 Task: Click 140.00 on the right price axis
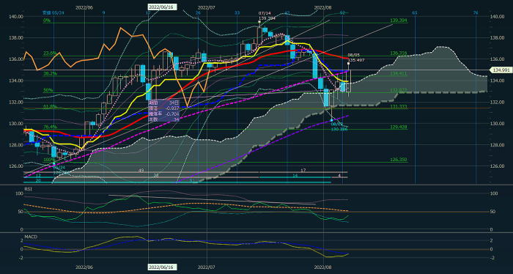coord(498,16)
